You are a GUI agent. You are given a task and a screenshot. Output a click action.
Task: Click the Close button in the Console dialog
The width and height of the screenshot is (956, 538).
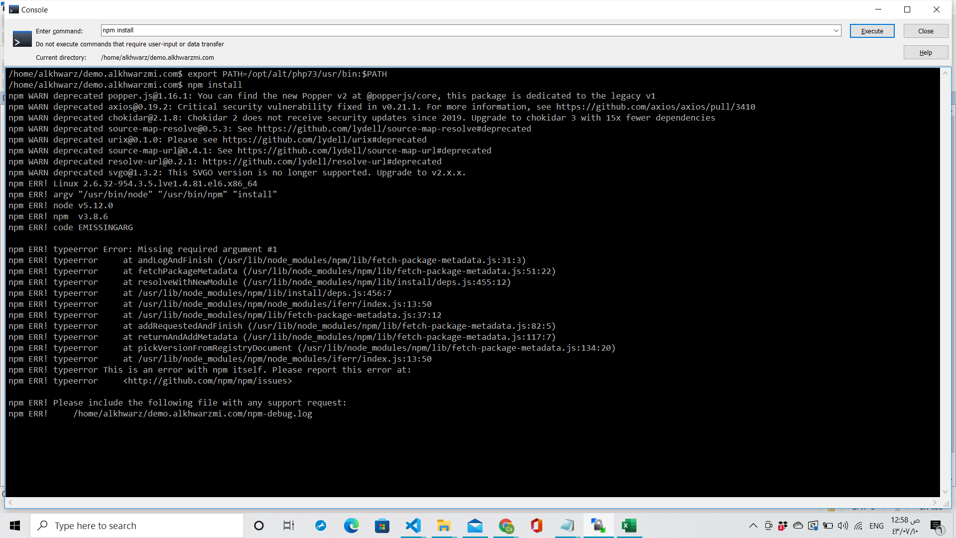pyautogui.click(x=925, y=31)
